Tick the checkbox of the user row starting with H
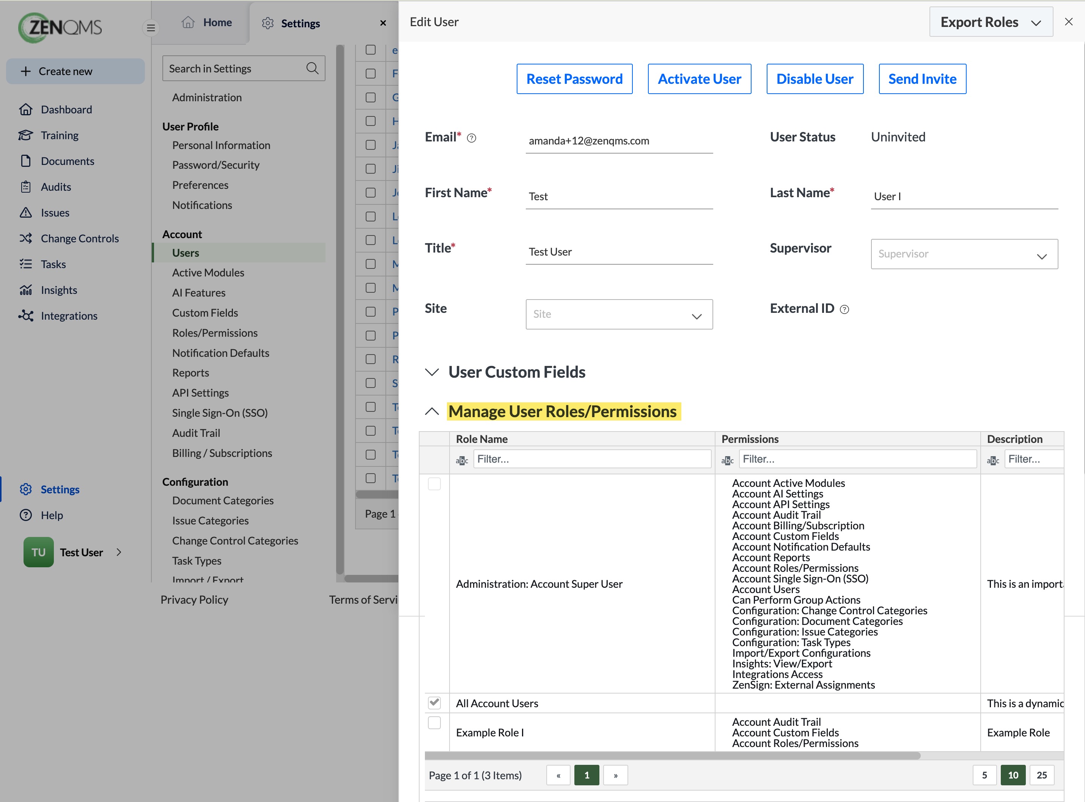The width and height of the screenshot is (1085, 802). click(x=371, y=121)
